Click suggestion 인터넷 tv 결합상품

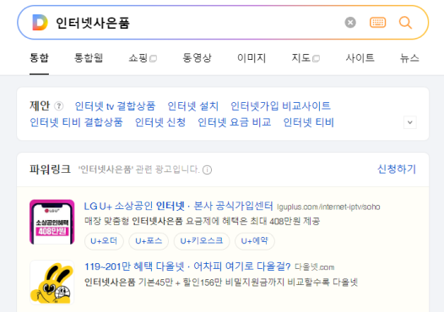115,106
